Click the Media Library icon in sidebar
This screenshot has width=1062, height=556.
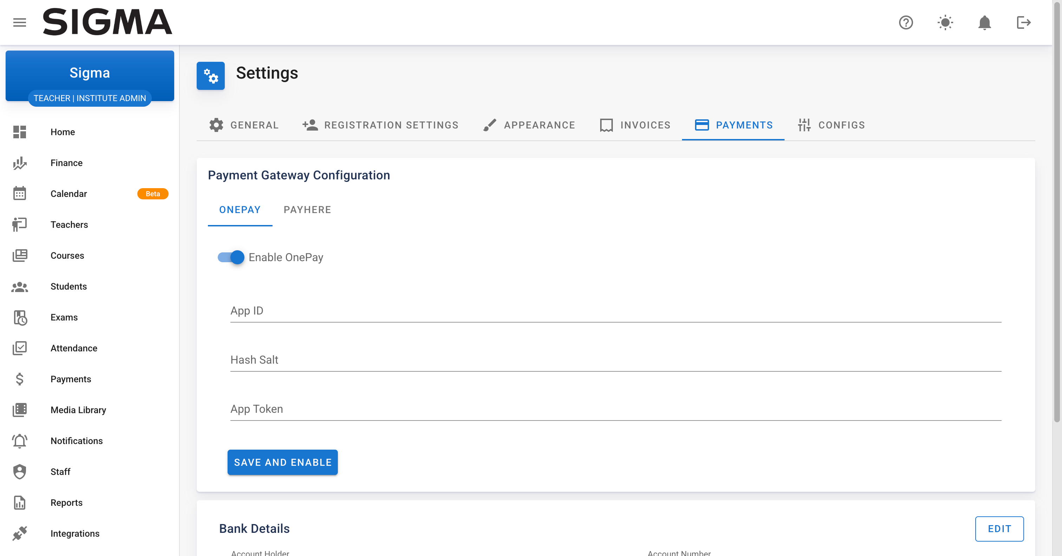tap(19, 410)
